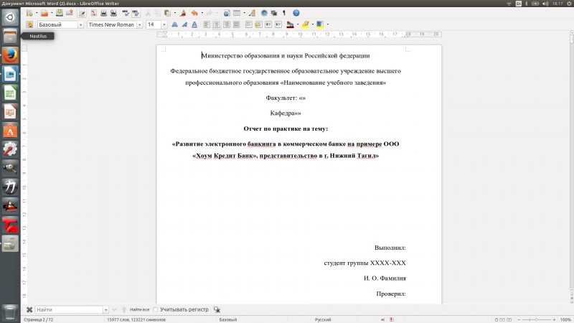Justify text alignment icon
The image size is (574, 323).
pos(237,24)
